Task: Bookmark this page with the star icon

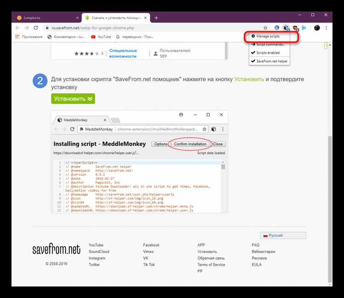Action: tap(266, 28)
